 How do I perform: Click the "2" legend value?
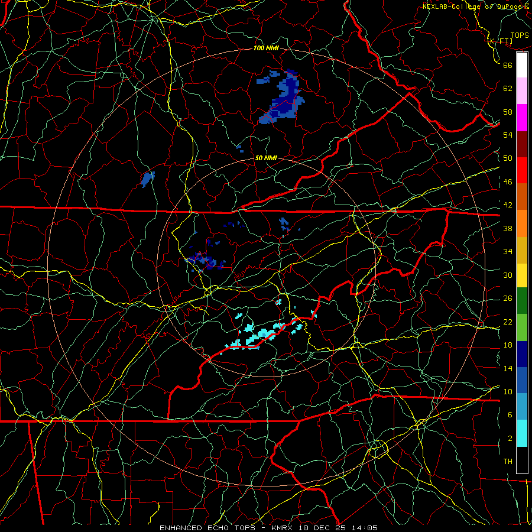[510, 439]
